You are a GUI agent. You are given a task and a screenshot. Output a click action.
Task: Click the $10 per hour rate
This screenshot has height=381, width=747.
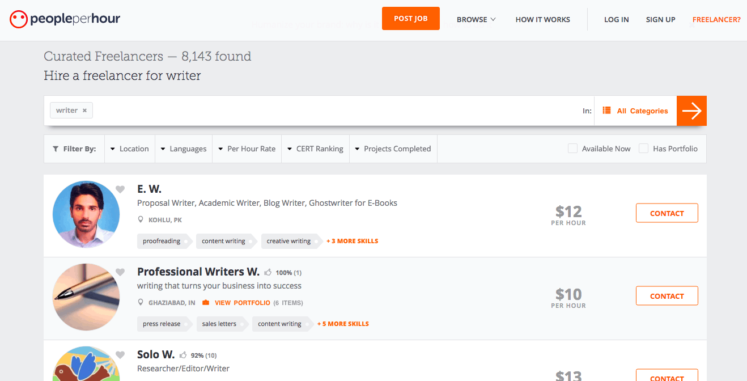point(568,298)
